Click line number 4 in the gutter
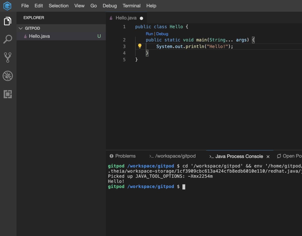Screen dimensions: 302x236 coord(124,53)
